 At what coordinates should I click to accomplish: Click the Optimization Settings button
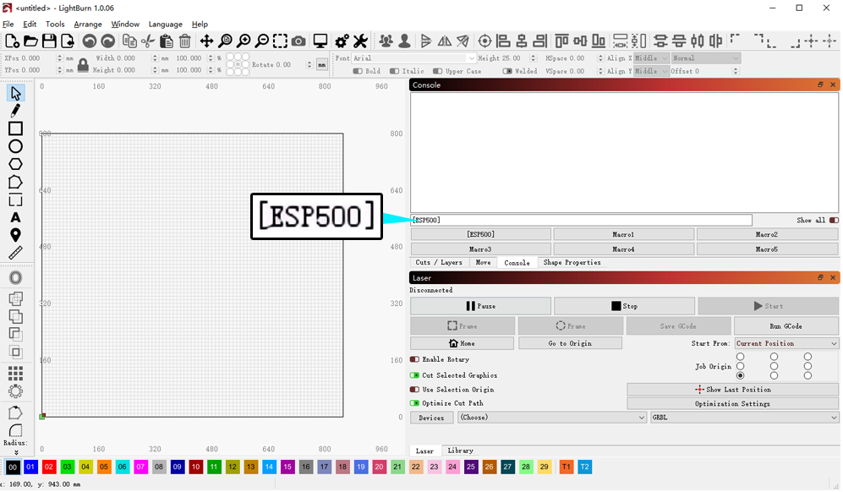(732, 404)
